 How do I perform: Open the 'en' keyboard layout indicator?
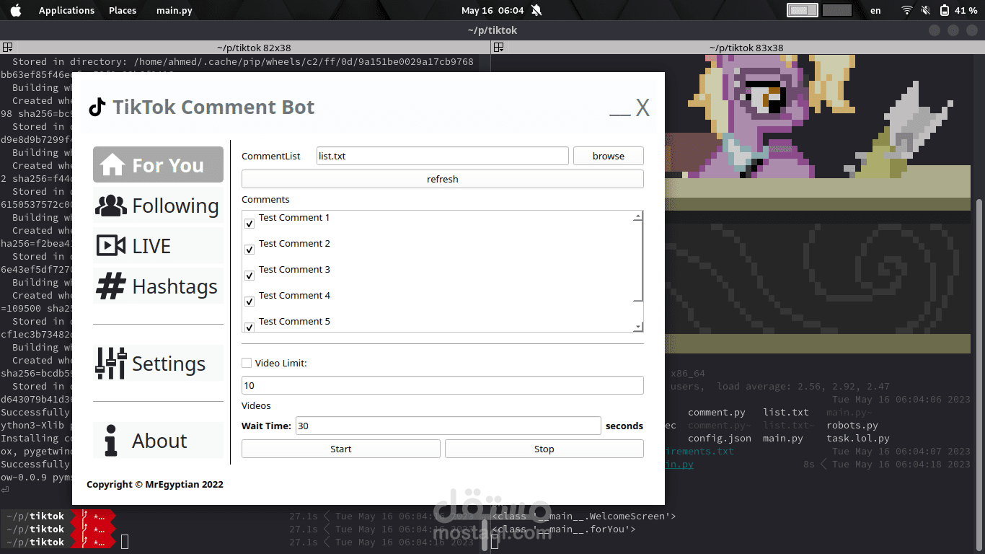[x=875, y=10]
